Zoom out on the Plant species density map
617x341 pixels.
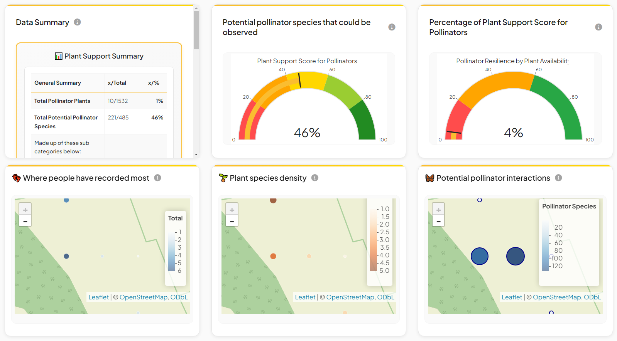(232, 221)
